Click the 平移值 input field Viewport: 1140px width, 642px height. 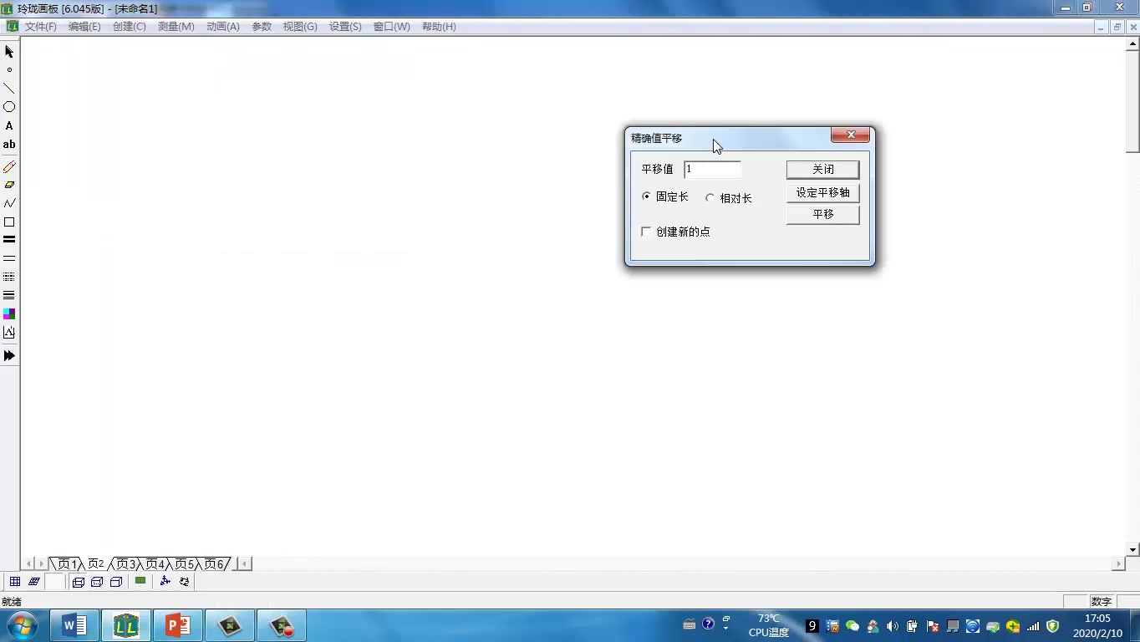point(712,169)
